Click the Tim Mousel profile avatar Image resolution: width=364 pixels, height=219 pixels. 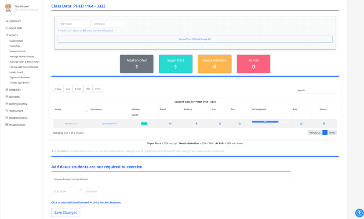coord(8,8)
